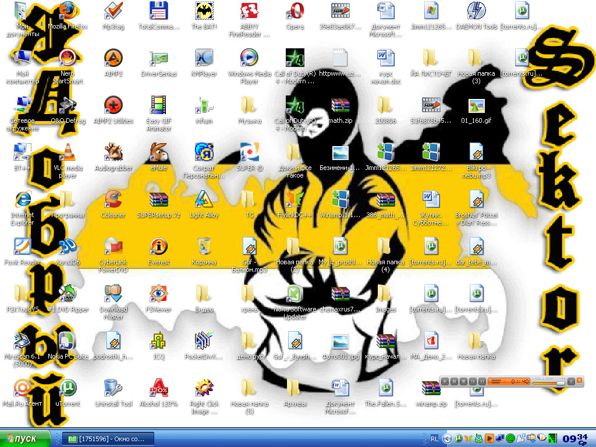Launch the Opera browser icon
The image size is (596, 447).
295,16
